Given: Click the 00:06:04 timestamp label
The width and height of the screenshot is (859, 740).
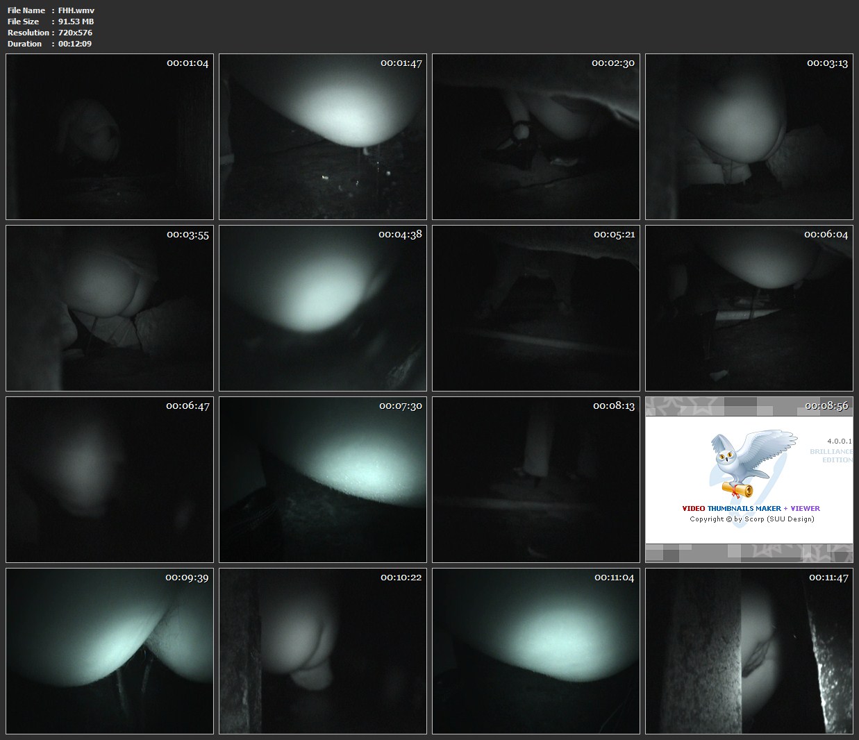Looking at the screenshot, I should coord(826,235).
